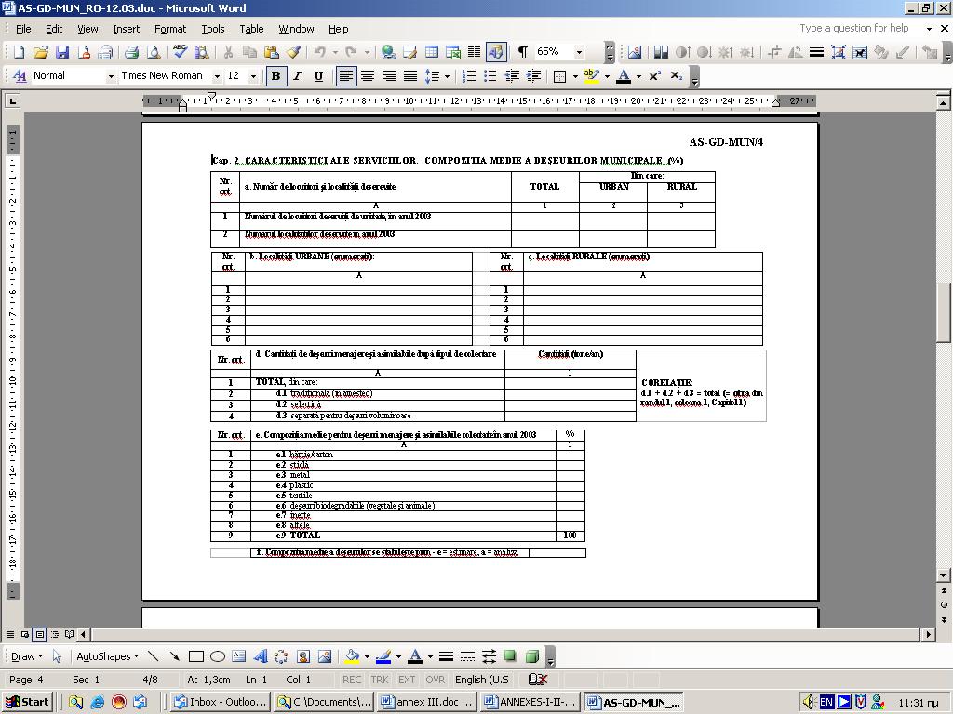This screenshot has width=953, height=714.
Task: Open the Insert menu
Action: click(x=126, y=29)
